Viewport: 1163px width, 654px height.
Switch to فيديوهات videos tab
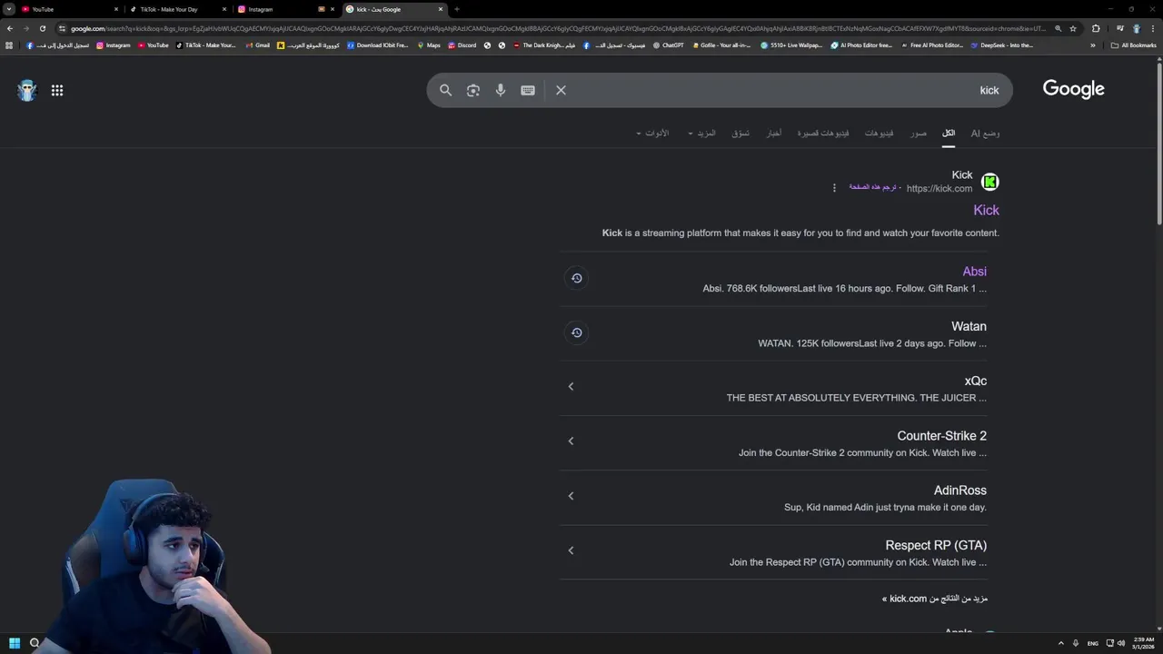pyautogui.click(x=879, y=134)
